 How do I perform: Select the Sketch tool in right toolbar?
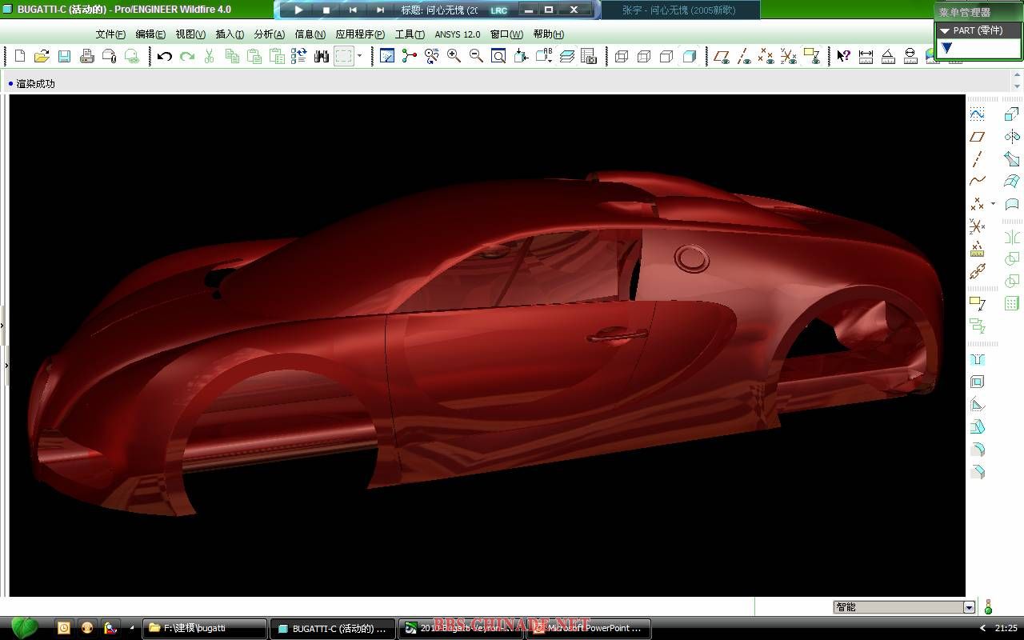tap(977, 114)
